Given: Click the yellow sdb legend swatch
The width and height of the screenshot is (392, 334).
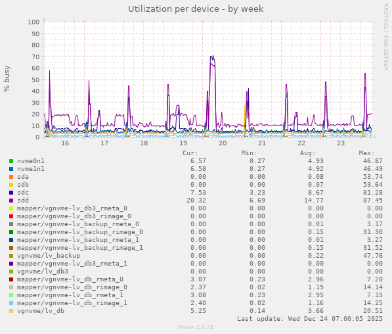Looking at the screenshot, I should (11, 185).
